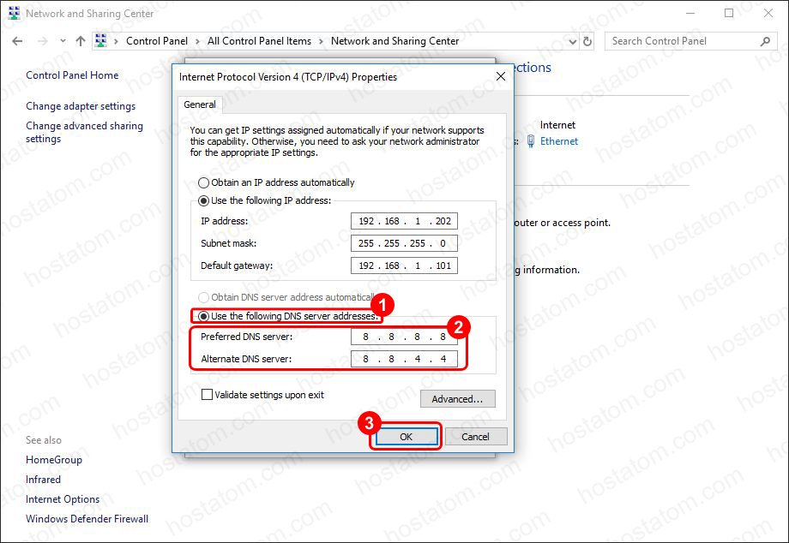Click the forward navigation arrow

[41, 40]
